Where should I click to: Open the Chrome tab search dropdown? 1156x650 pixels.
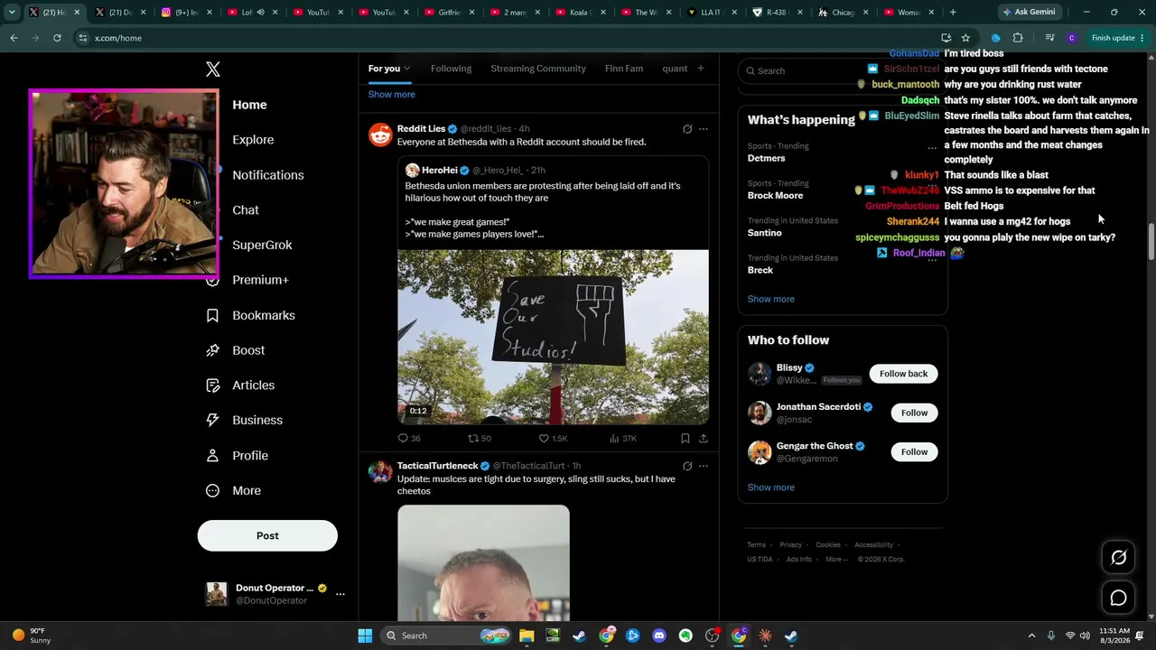[12, 13]
